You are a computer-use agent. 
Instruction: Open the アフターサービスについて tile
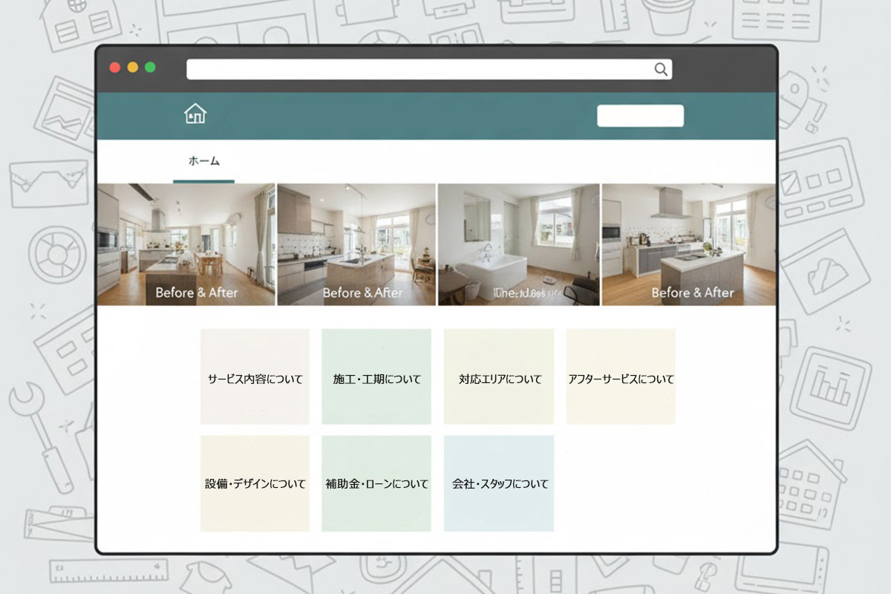(x=621, y=377)
